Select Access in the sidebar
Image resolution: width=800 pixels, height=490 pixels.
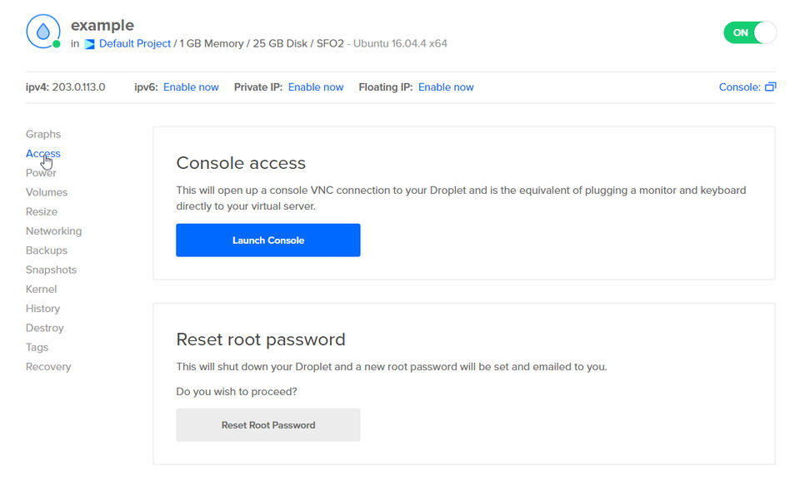coord(43,153)
